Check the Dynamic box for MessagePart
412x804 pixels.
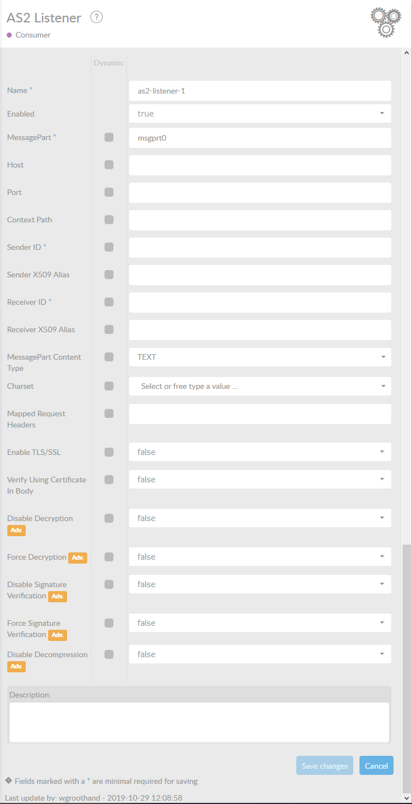109,137
